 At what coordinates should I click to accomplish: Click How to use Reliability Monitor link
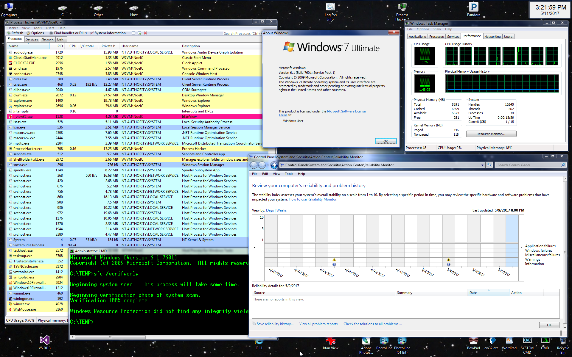pos(313,199)
